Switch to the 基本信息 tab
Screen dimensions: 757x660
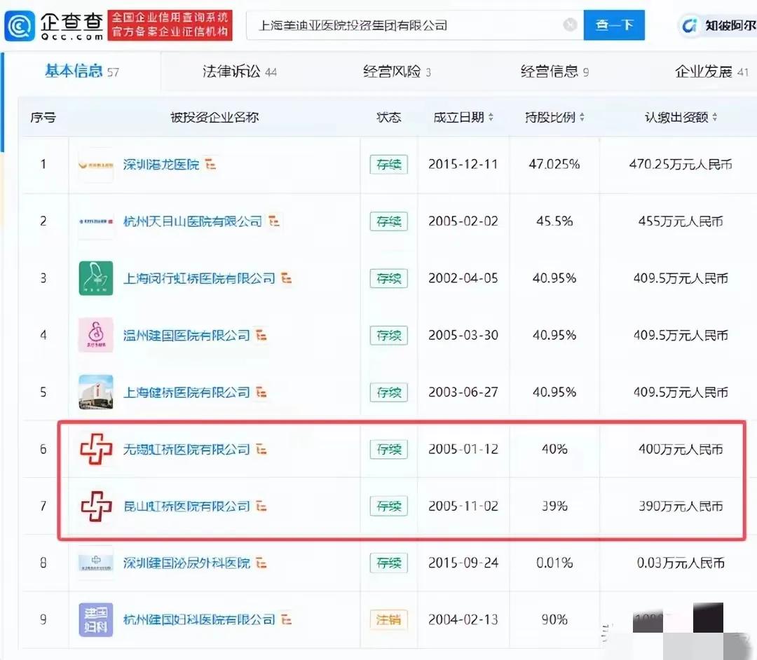click(81, 71)
